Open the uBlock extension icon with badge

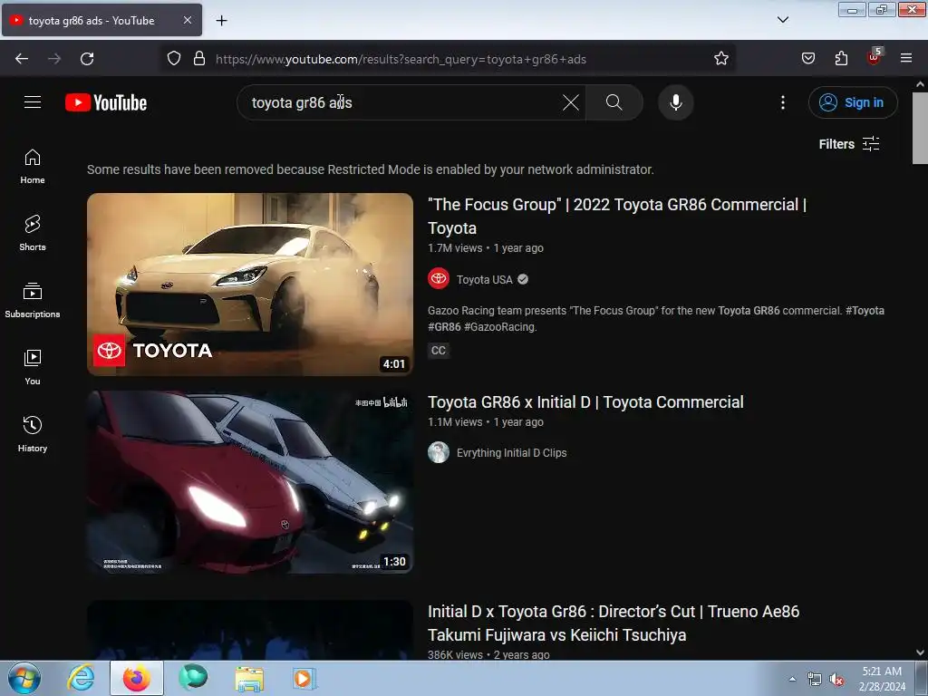click(x=875, y=57)
